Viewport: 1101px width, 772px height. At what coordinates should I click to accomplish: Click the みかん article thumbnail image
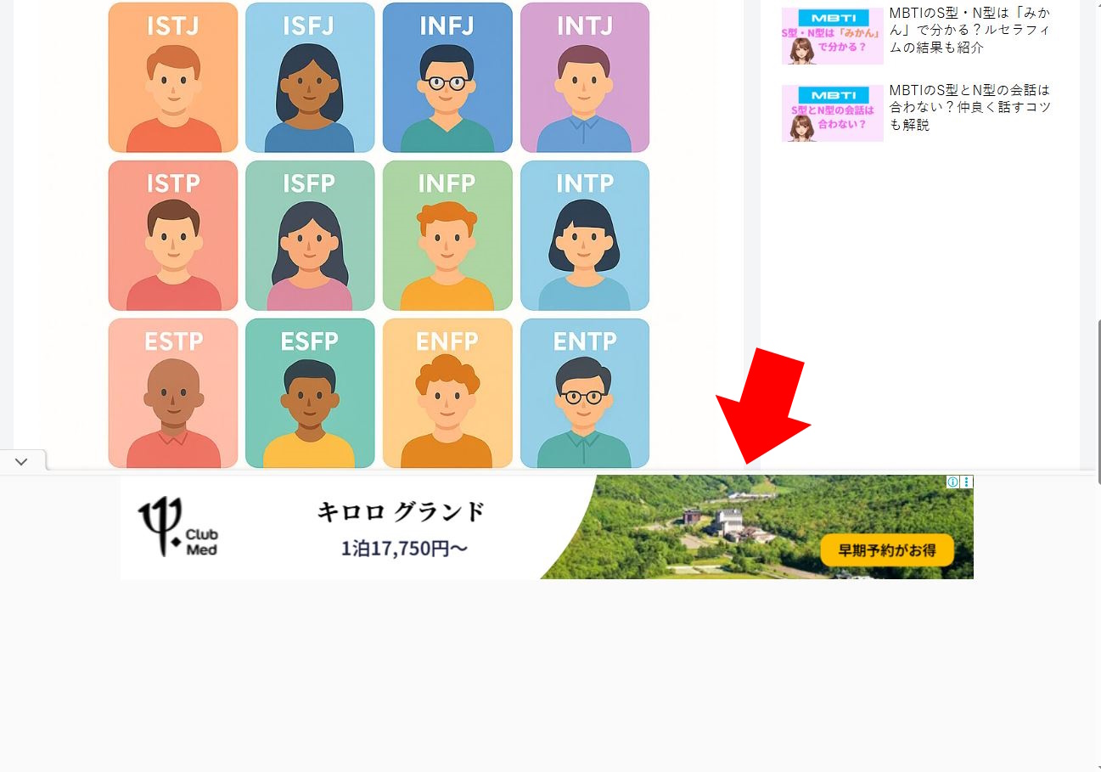832,37
